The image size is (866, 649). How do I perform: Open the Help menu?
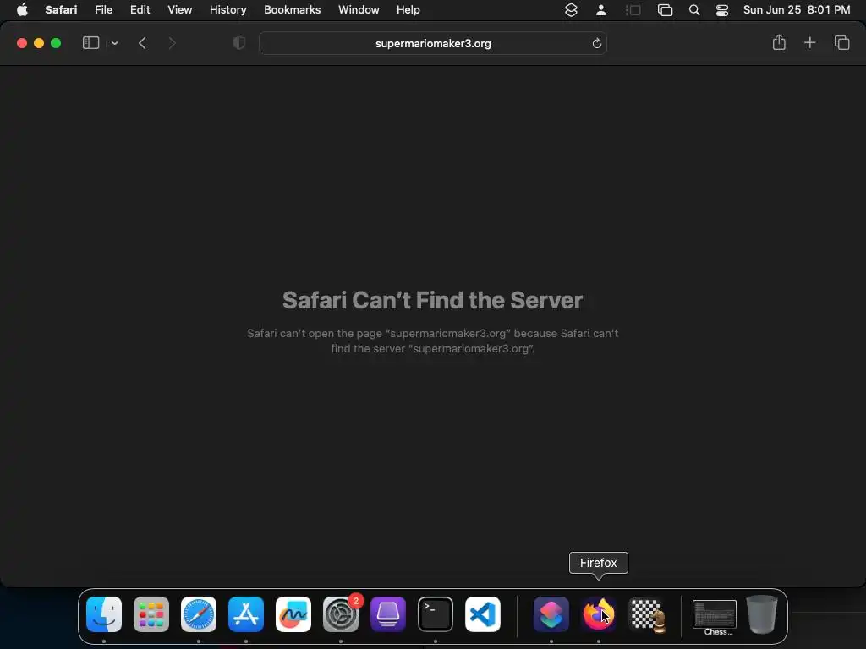pyautogui.click(x=408, y=10)
